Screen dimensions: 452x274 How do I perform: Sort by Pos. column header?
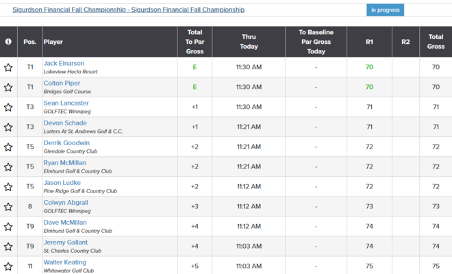(29, 42)
